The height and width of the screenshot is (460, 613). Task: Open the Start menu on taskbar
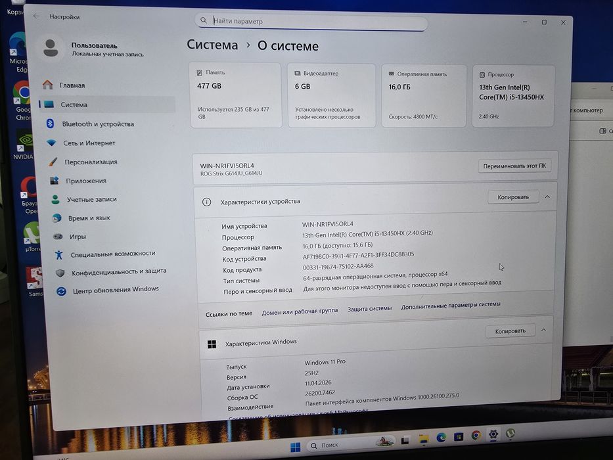(296, 447)
